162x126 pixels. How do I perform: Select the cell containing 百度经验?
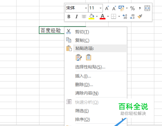[x=52, y=30]
